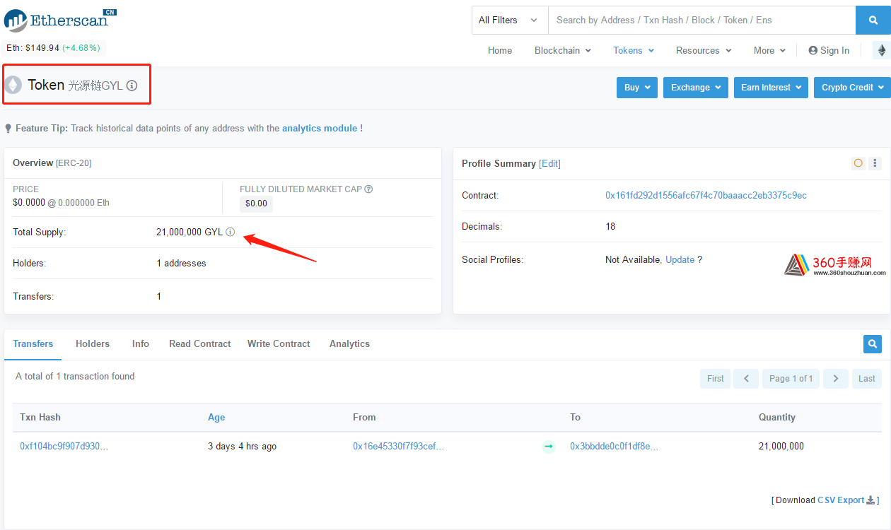891x530 pixels.
Task: Click the Age column header
Action: pos(216,418)
